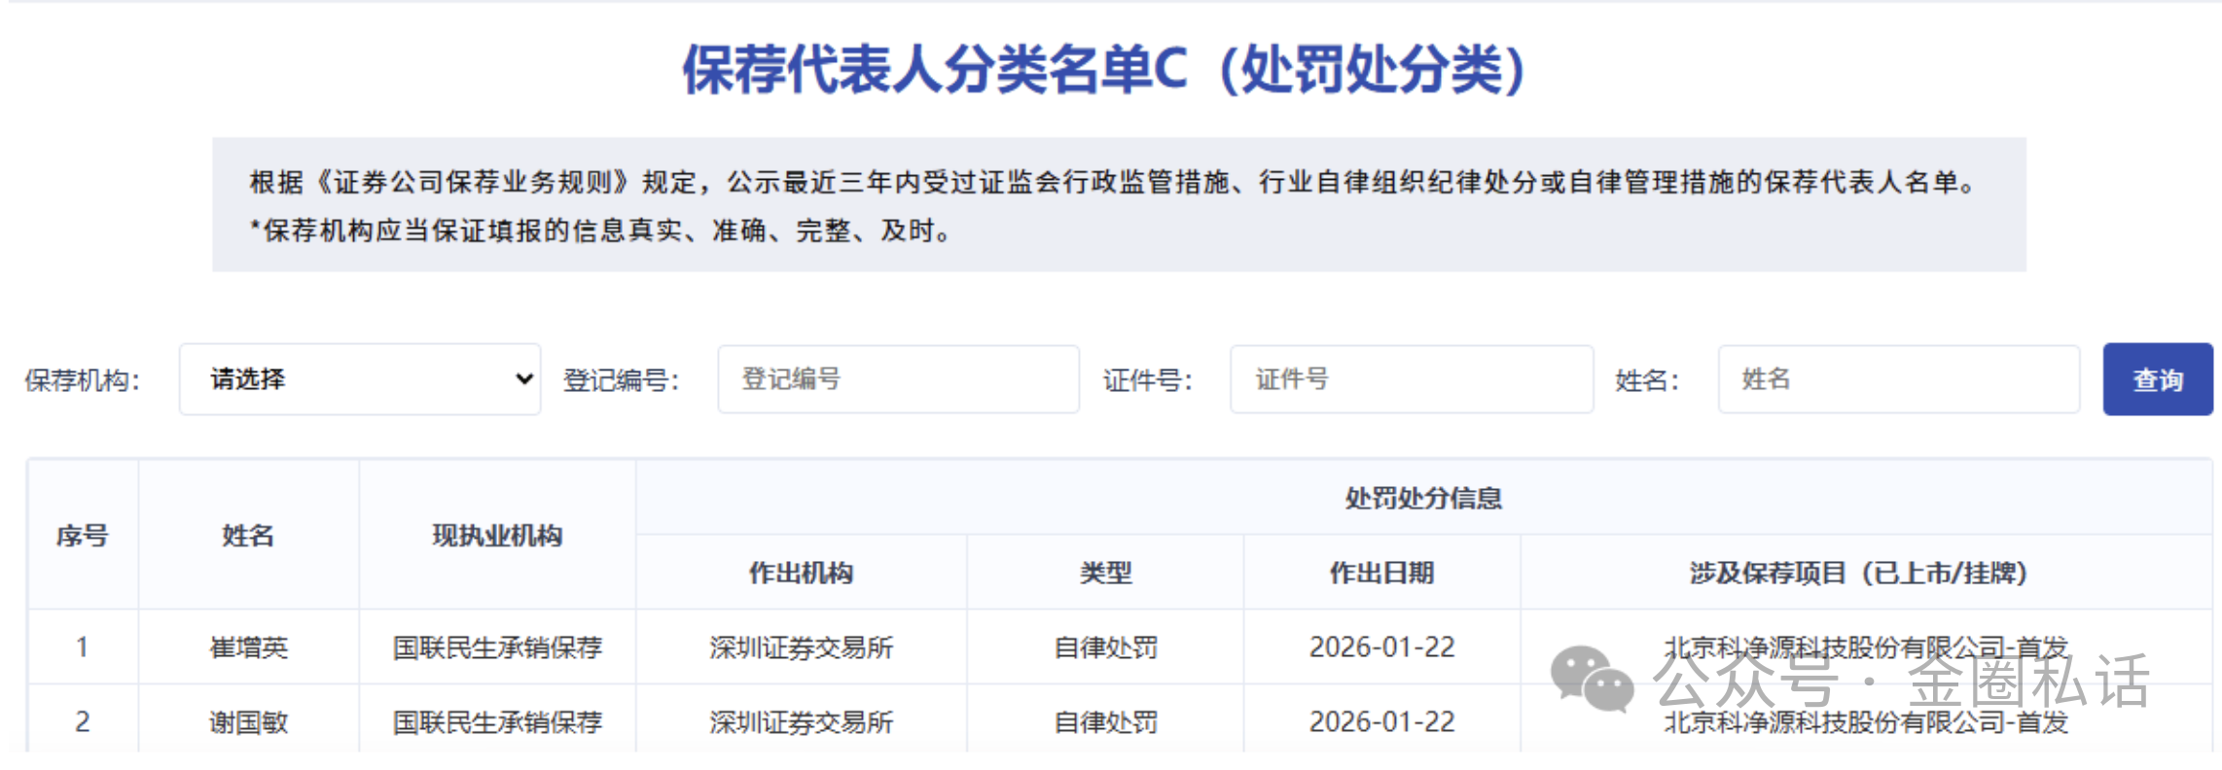Click the 作出日期 column header

coord(1381,573)
